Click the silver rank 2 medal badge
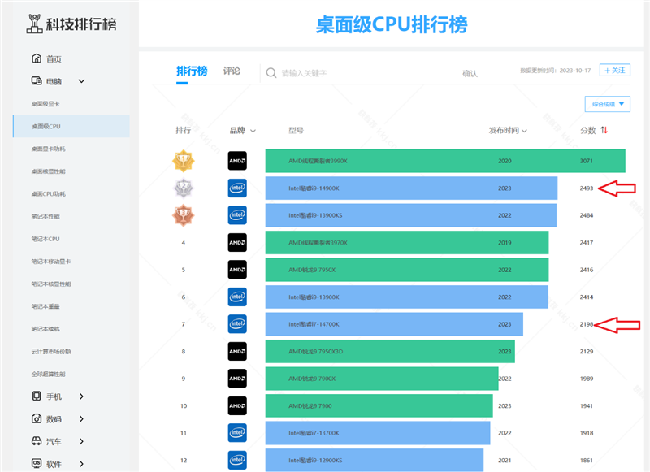The width and height of the screenshot is (650, 472). [x=184, y=188]
